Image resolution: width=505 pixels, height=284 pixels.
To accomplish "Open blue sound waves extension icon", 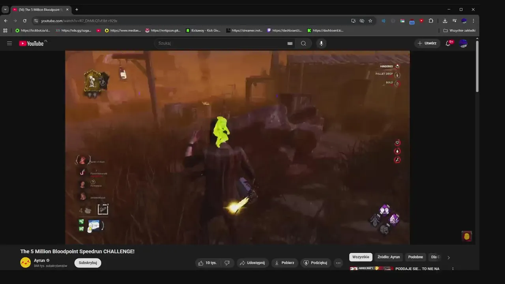I will (383, 21).
